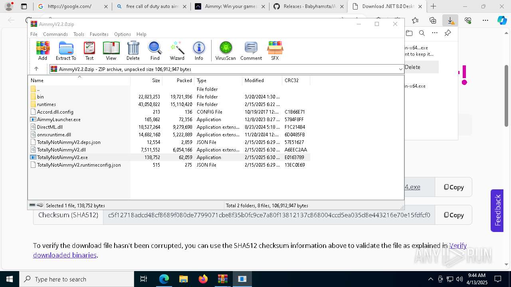511x287 pixels.
Task: Search in the downloads panel
Action: pyautogui.click(x=422, y=33)
